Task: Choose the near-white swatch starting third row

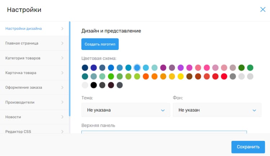Action: [85, 85]
